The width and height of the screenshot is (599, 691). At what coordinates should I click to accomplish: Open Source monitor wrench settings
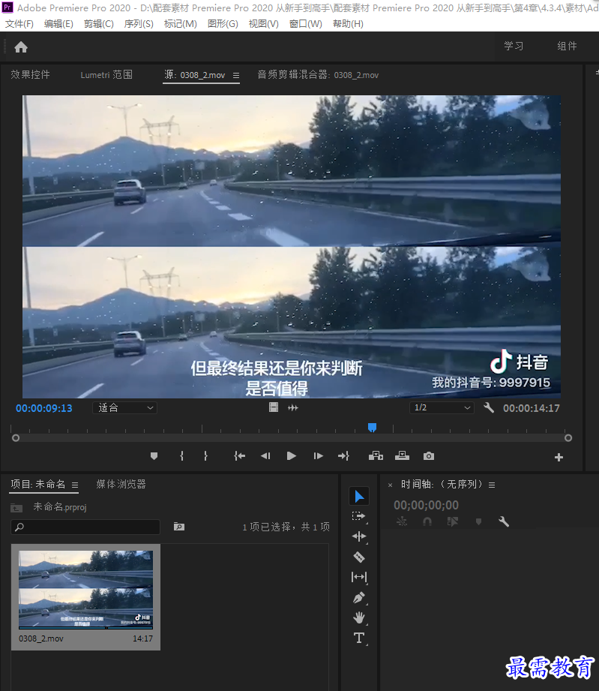(x=489, y=407)
